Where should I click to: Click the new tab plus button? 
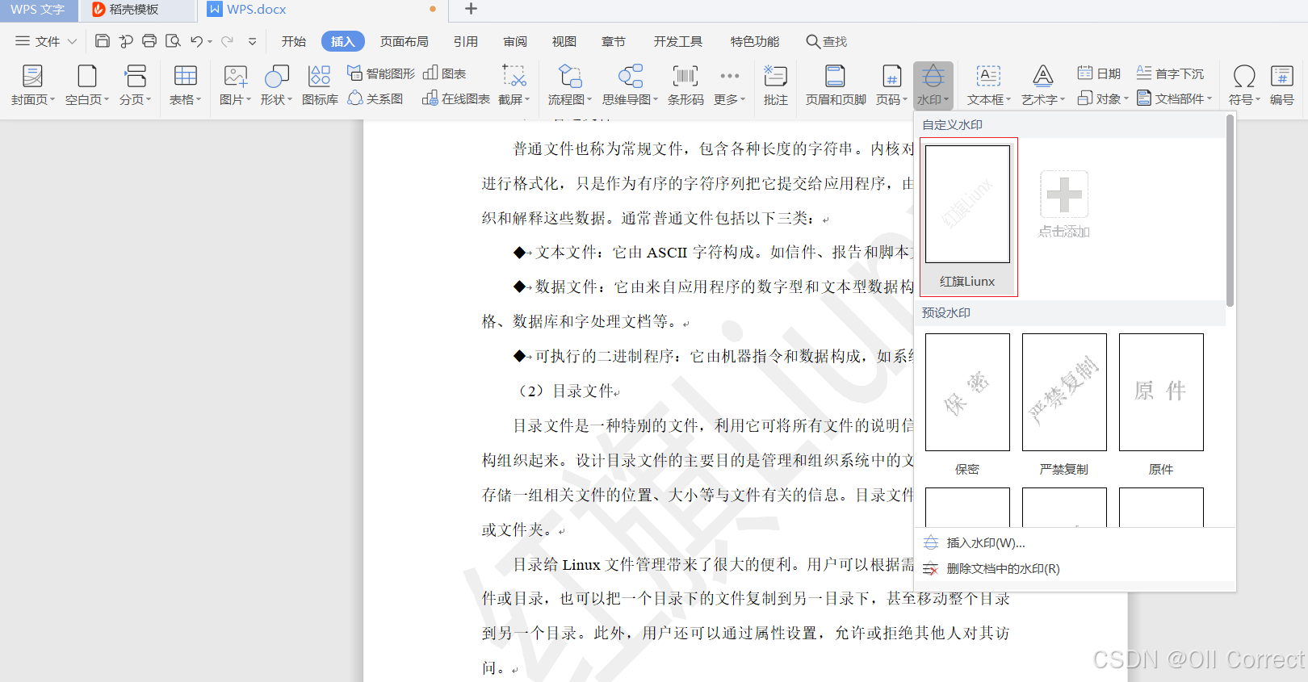point(472,9)
